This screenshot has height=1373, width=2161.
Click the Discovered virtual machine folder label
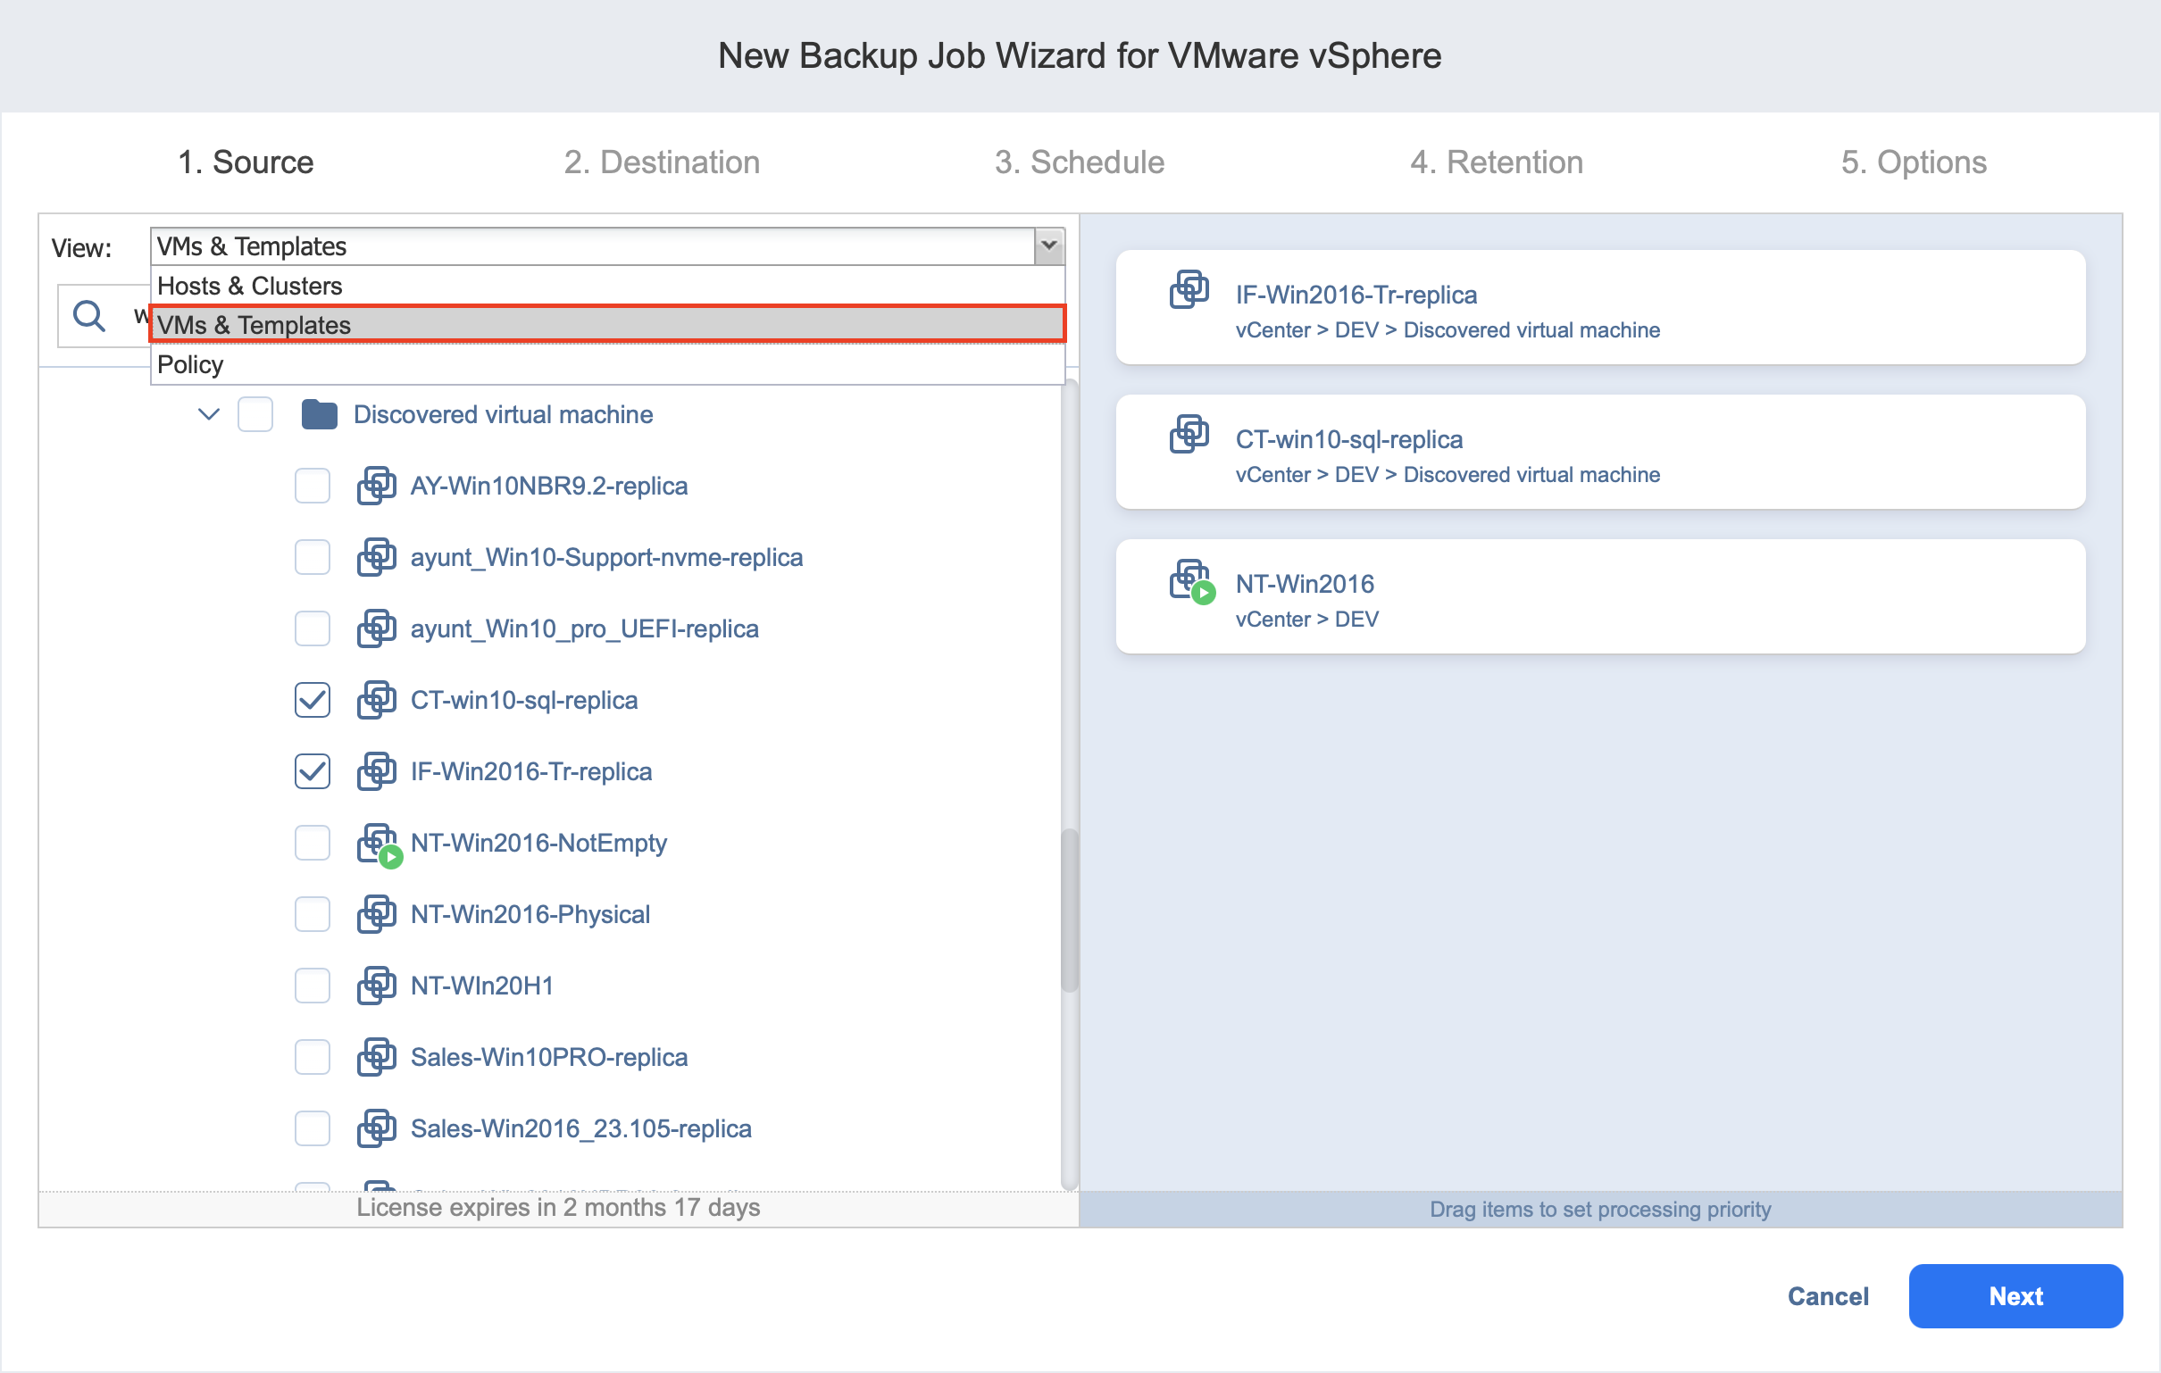[503, 414]
